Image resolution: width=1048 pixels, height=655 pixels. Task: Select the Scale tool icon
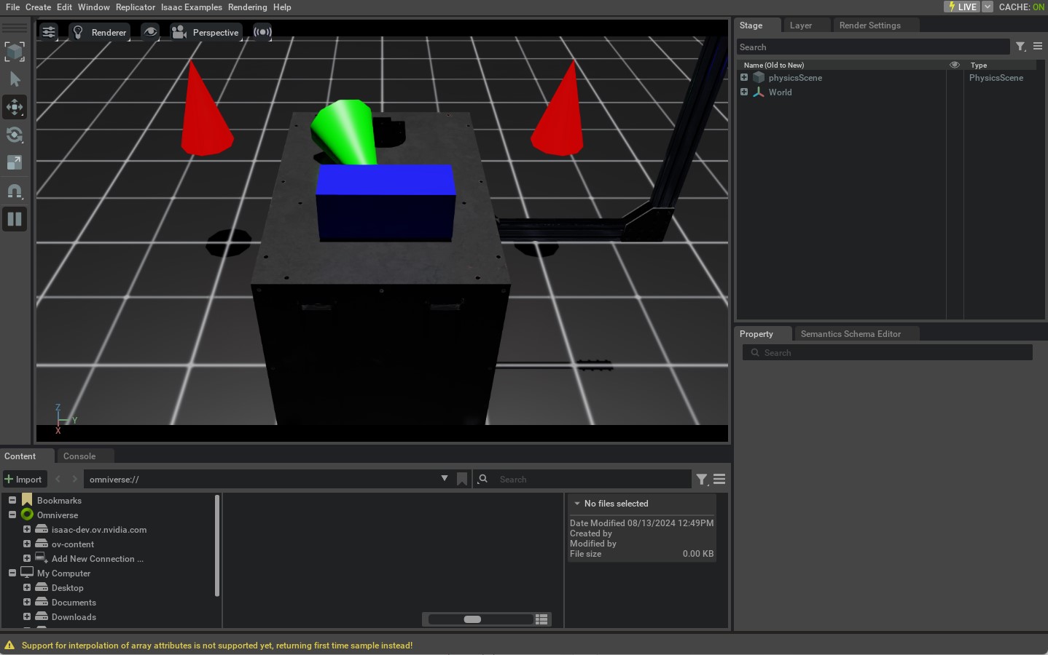point(15,162)
